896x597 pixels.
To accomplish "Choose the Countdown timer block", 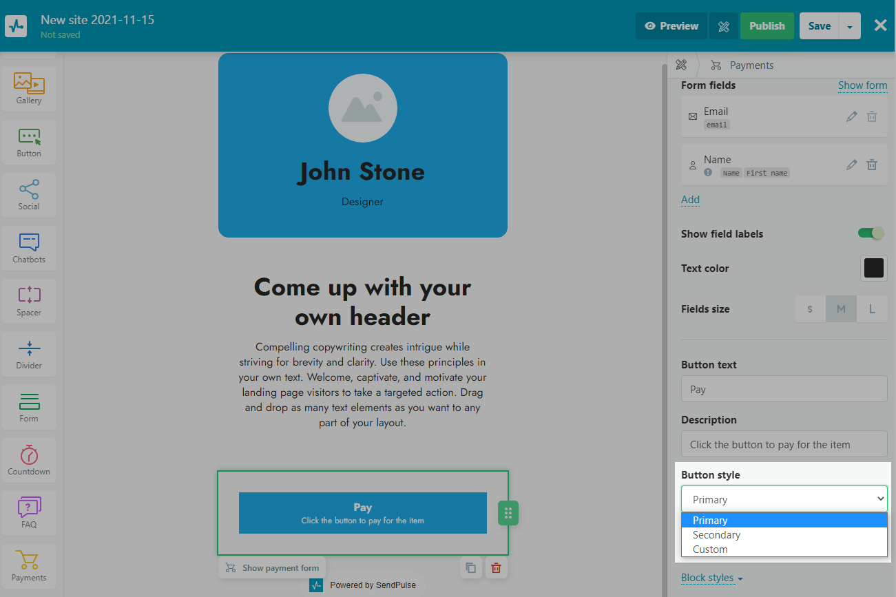I will (x=29, y=460).
